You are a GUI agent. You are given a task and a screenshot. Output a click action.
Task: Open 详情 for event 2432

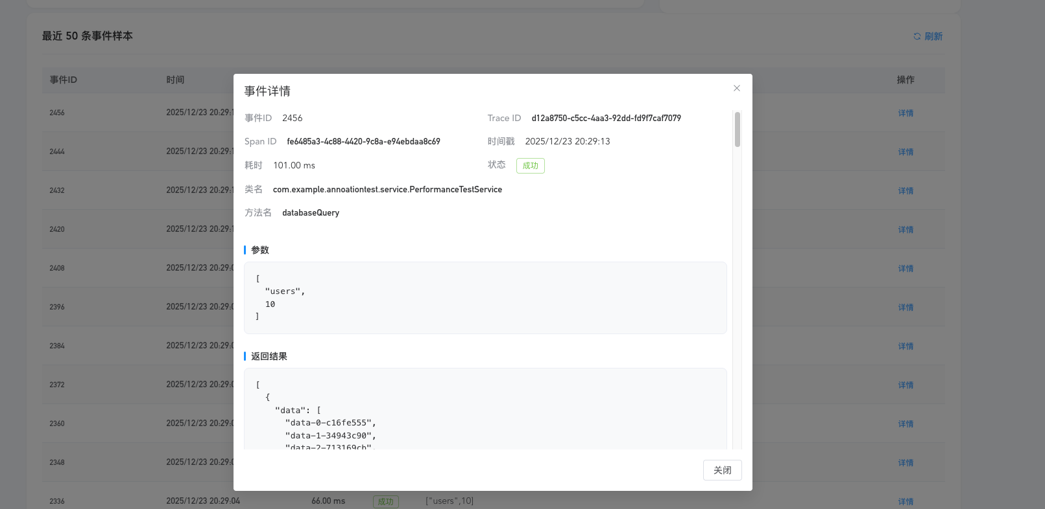point(906,190)
